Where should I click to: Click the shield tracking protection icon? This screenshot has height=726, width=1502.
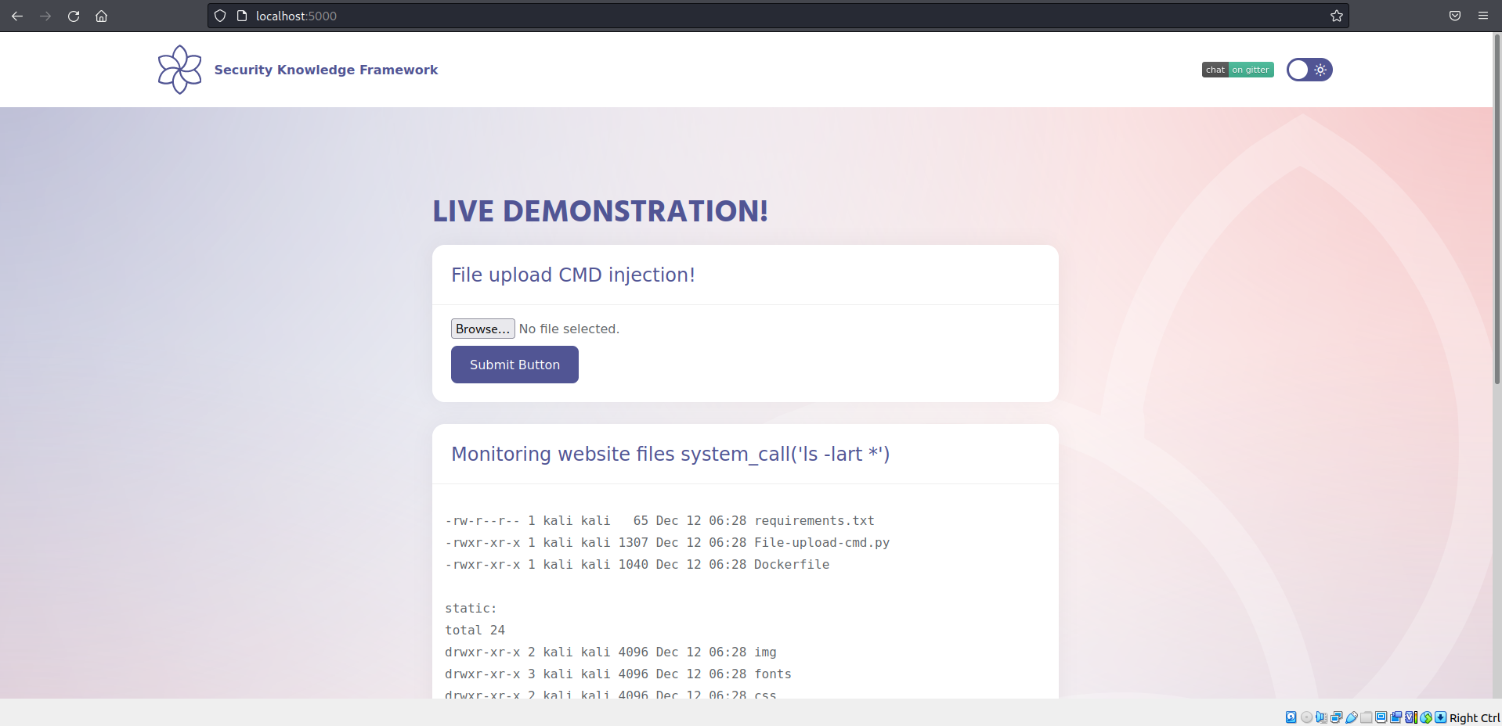tap(220, 16)
